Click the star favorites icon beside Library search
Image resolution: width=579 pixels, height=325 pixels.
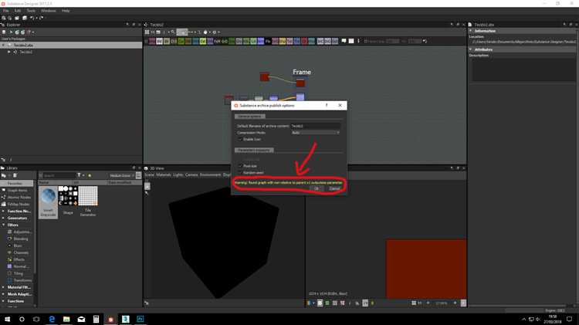(x=90, y=175)
